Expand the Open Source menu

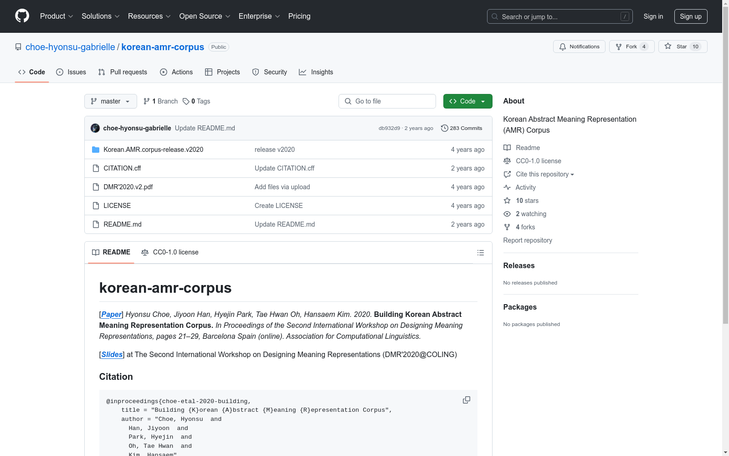coord(205,16)
